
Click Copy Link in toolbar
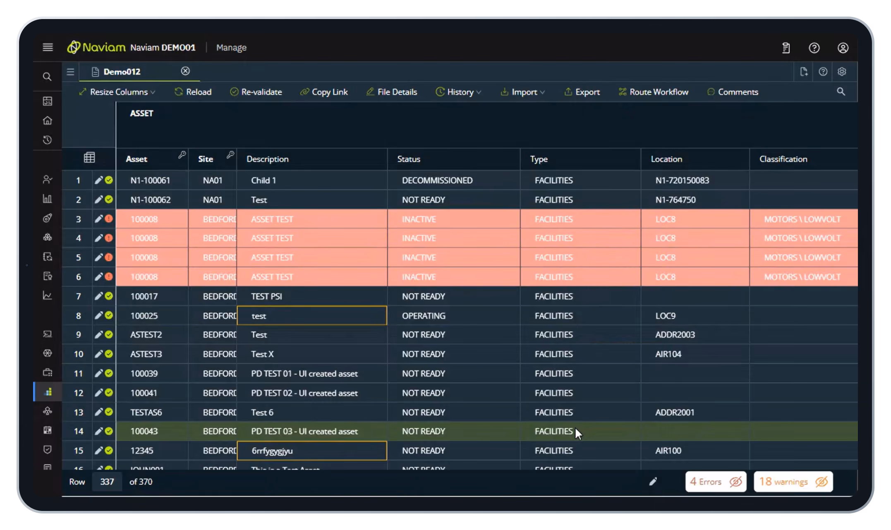[x=324, y=92]
